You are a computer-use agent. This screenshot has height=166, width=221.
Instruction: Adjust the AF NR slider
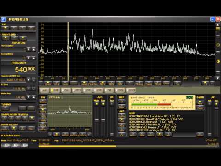[x=209, y=134]
